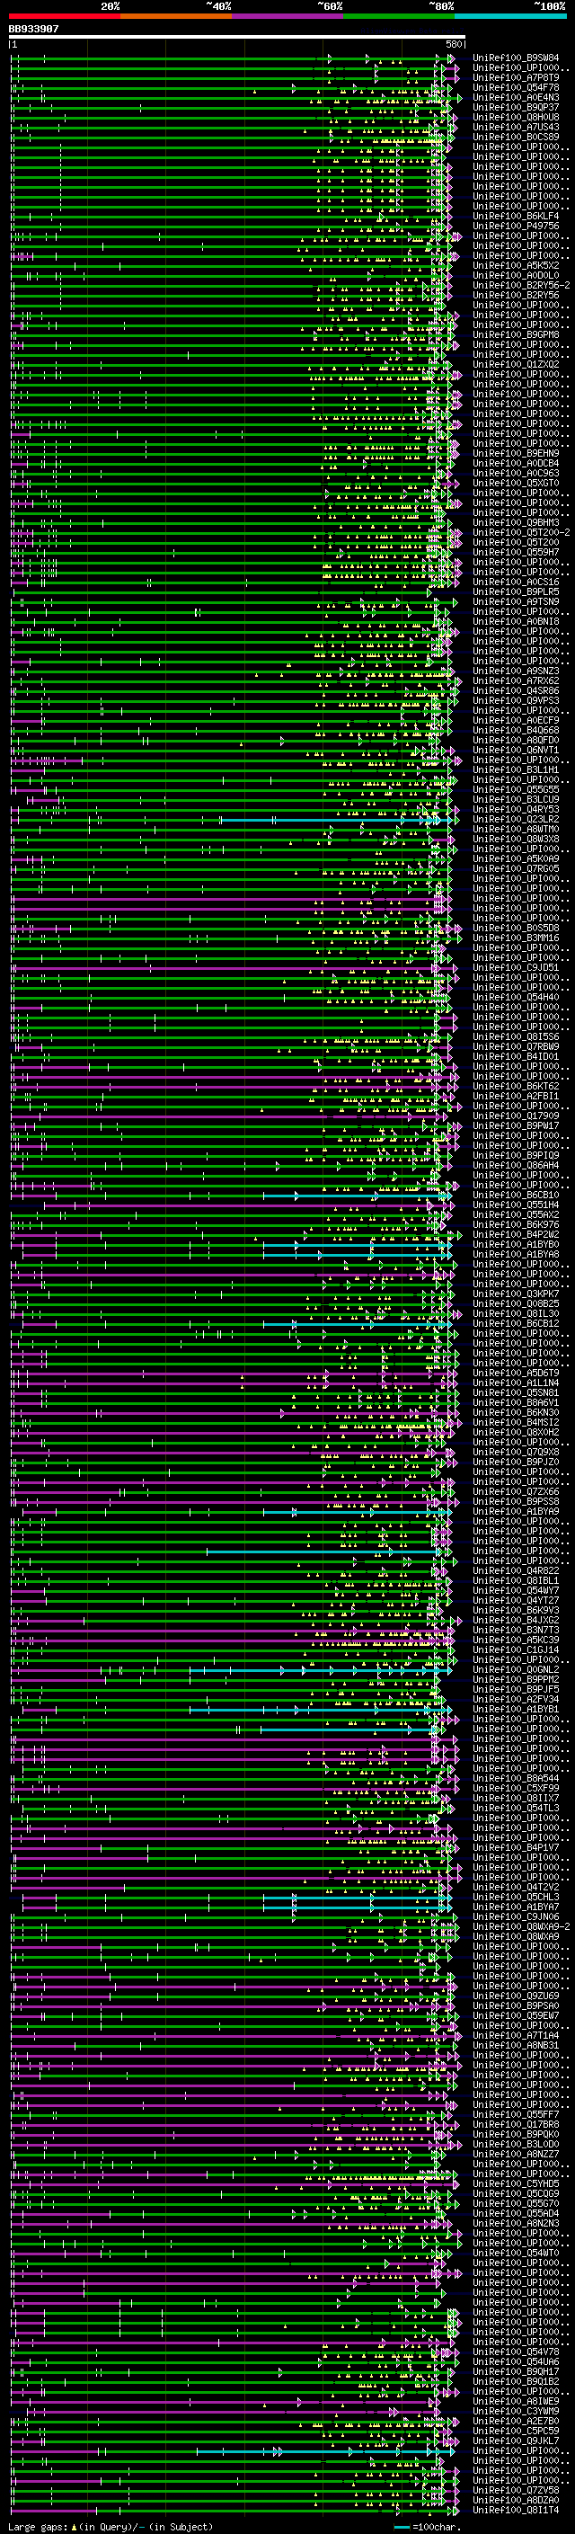The image size is (575, 2534).
Task: Select the UniRef100_B0CS89 label
Action: 516,137
